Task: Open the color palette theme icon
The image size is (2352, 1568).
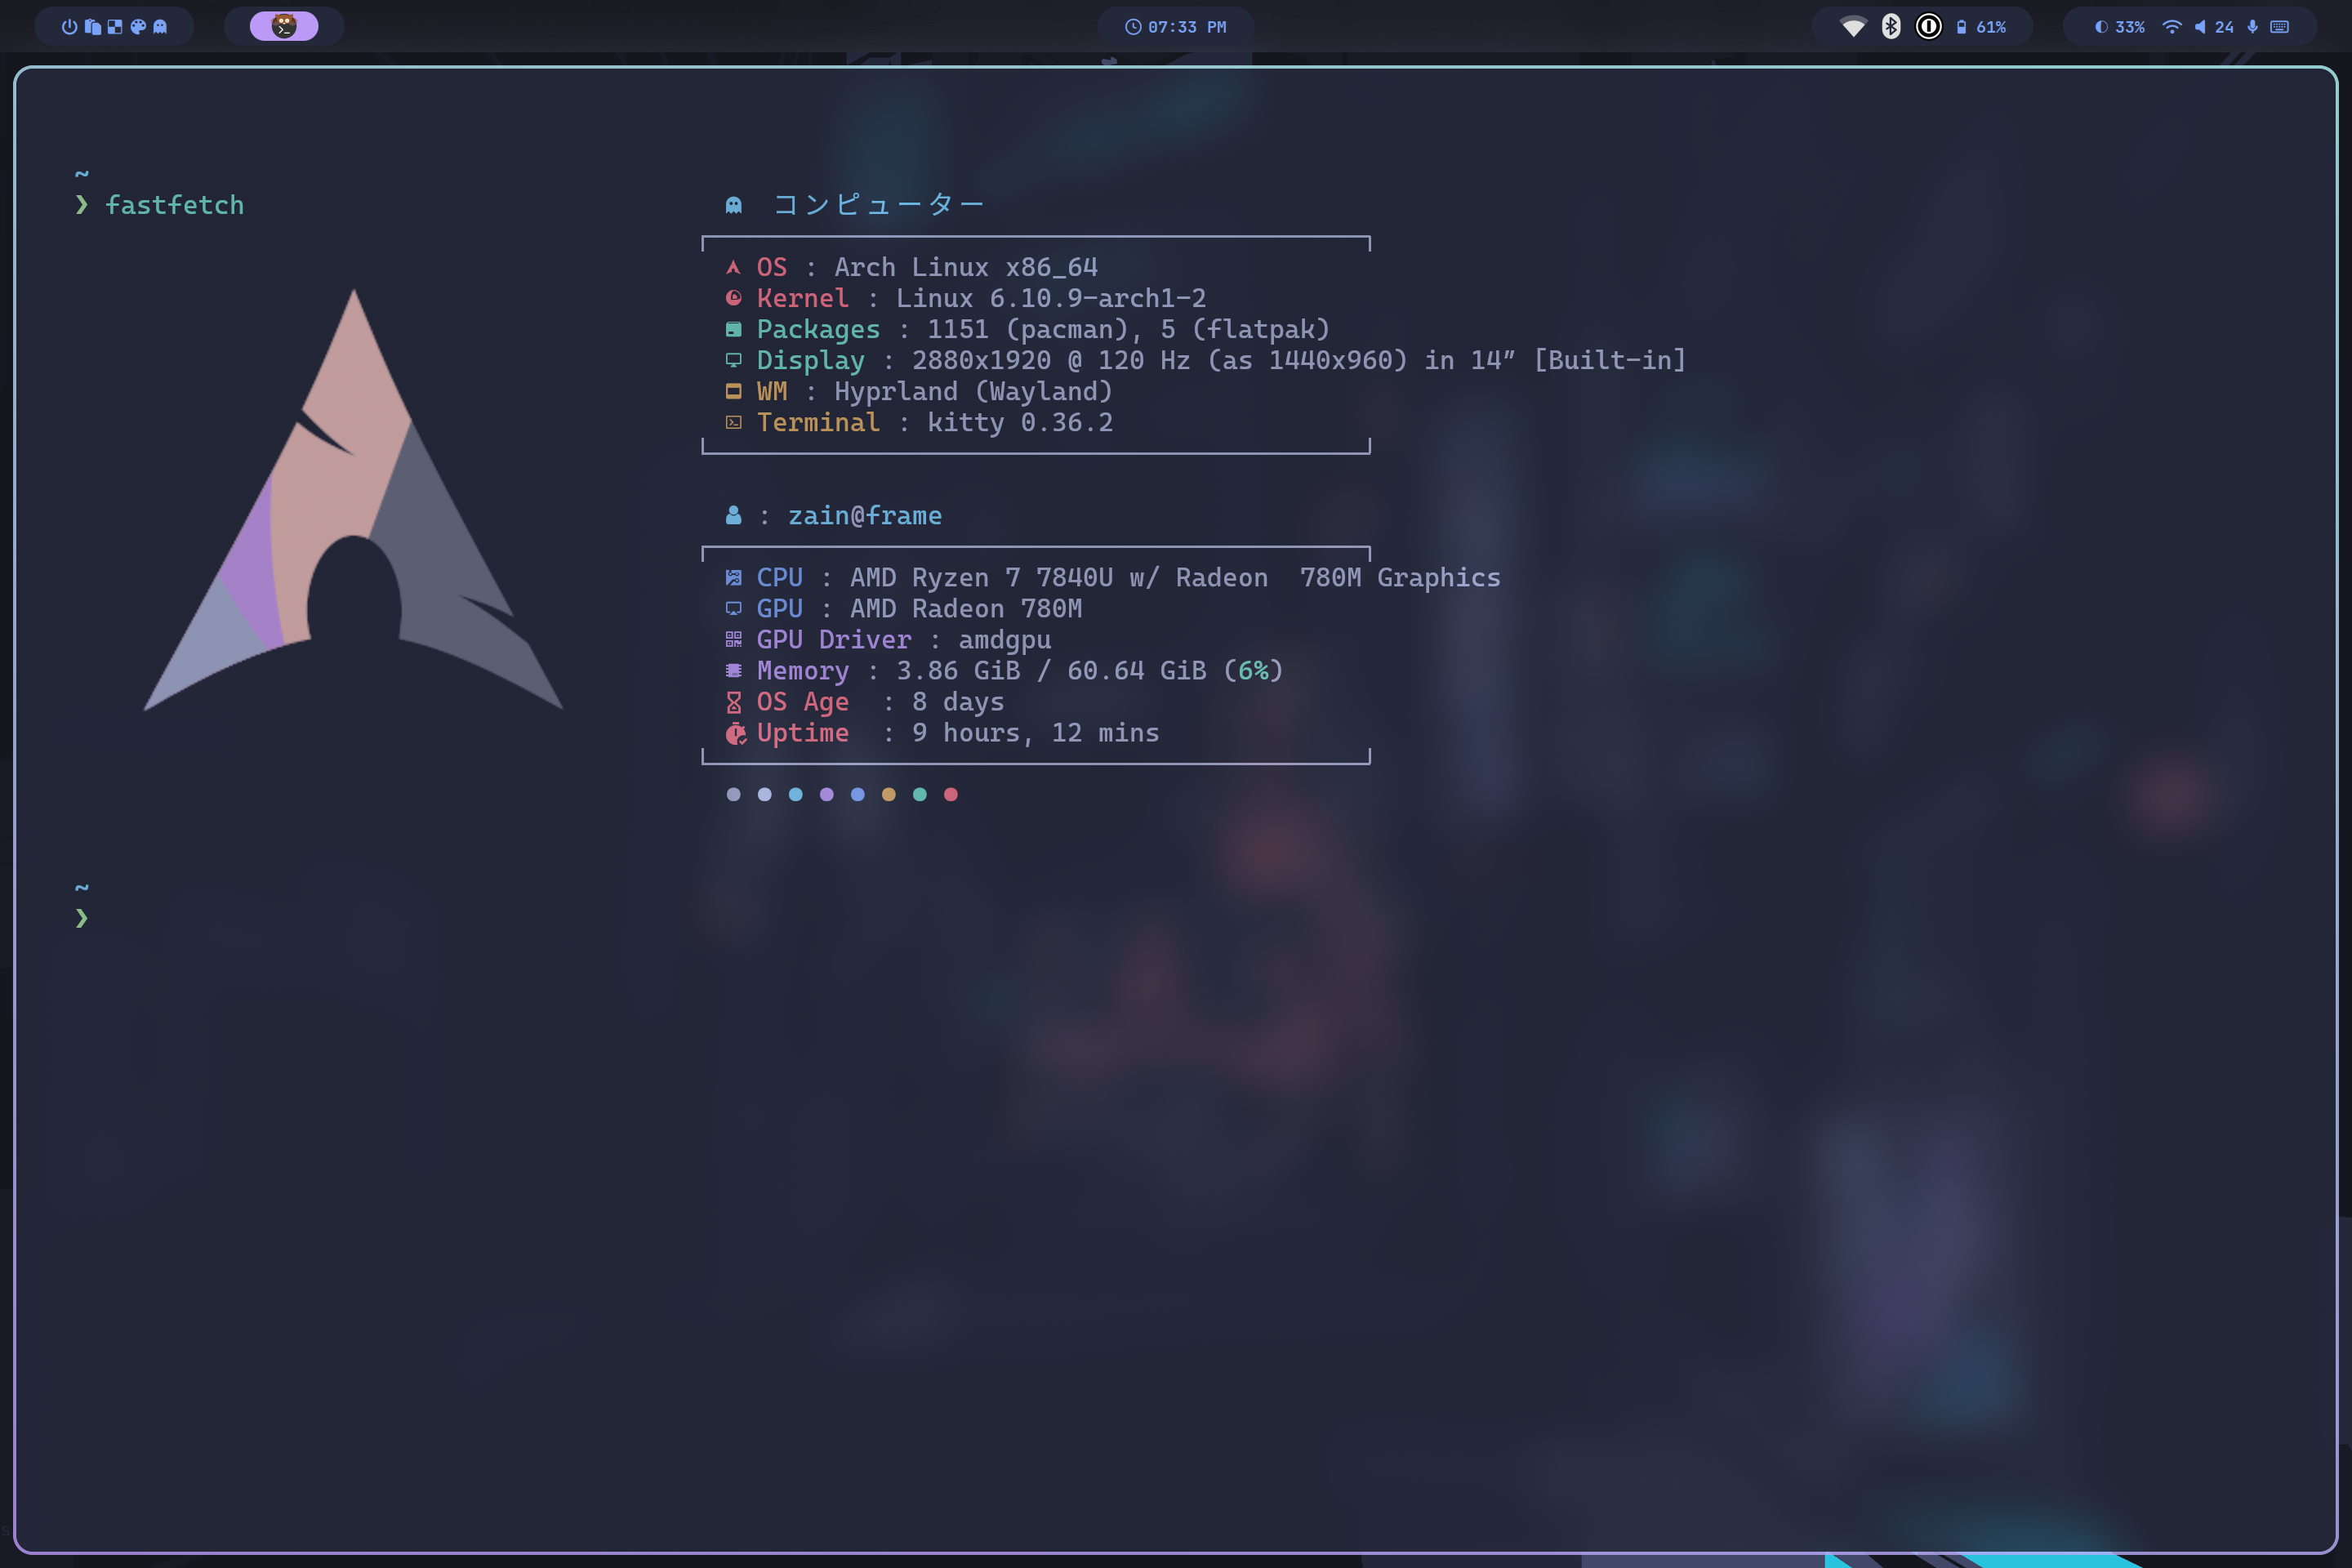Action: 138,27
